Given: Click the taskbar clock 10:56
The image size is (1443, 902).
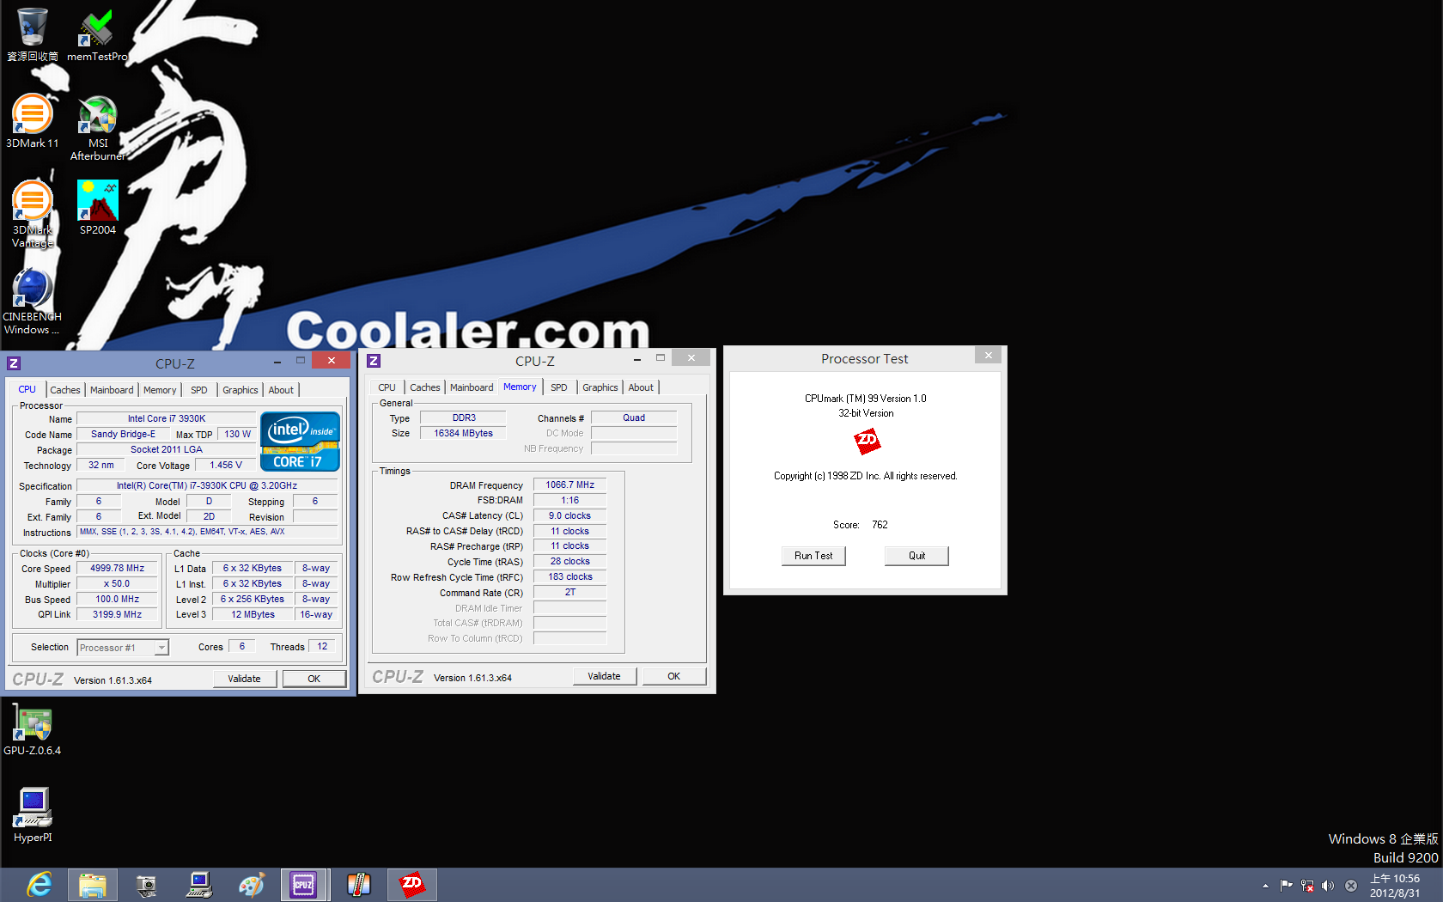Looking at the screenshot, I should [x=1395, y=886].
